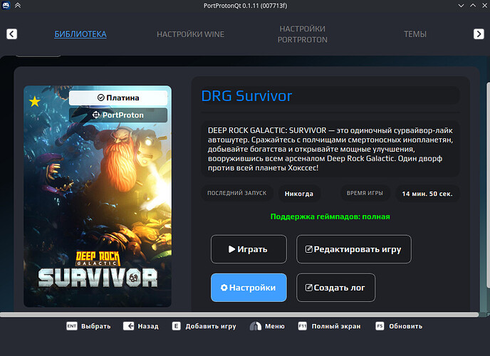Maximize the window with the up chevron
Image resolution: width=490 pixels, height=356 pixels.
pyautogui.click(x=473, y=6)
